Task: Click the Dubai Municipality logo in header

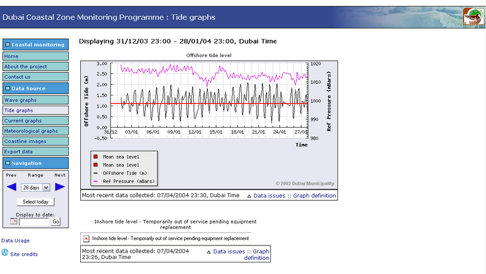Action: coord(473,17)
